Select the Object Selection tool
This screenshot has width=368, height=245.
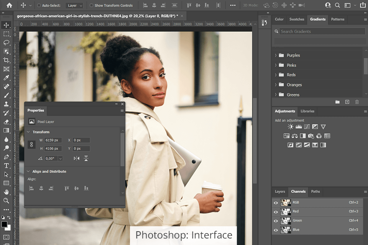tap(7, 52)
